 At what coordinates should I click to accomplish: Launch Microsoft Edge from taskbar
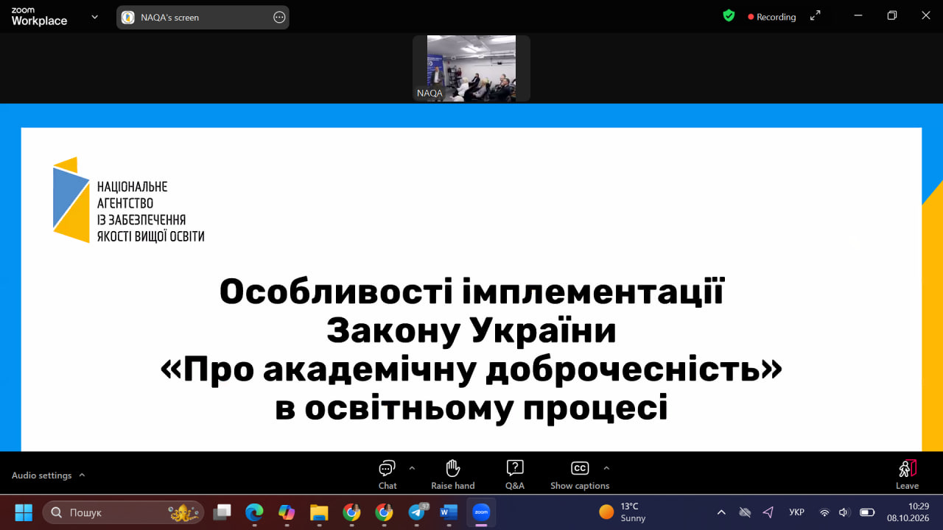(254, 512)
